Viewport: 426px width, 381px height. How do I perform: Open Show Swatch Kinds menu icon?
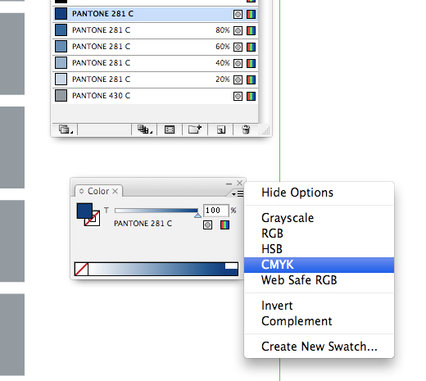144,129
